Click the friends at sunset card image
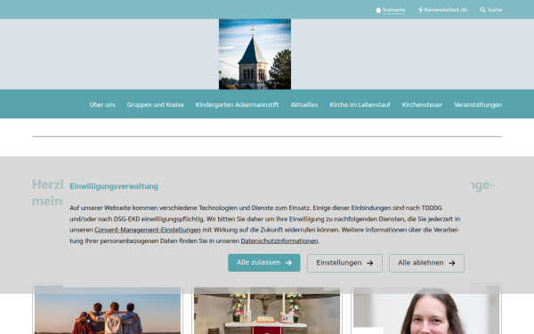The width and height of the screenshot is (534, 334). pyautogui.click(x=108, y=310)
